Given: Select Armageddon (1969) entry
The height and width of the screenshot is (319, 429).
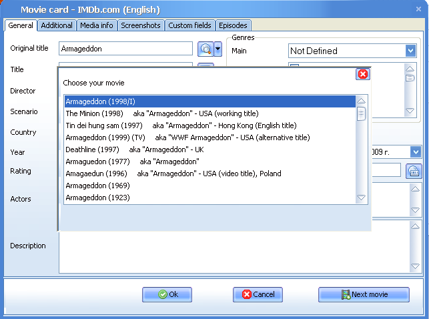Looking at the screenshot, I should pos(210,186).
